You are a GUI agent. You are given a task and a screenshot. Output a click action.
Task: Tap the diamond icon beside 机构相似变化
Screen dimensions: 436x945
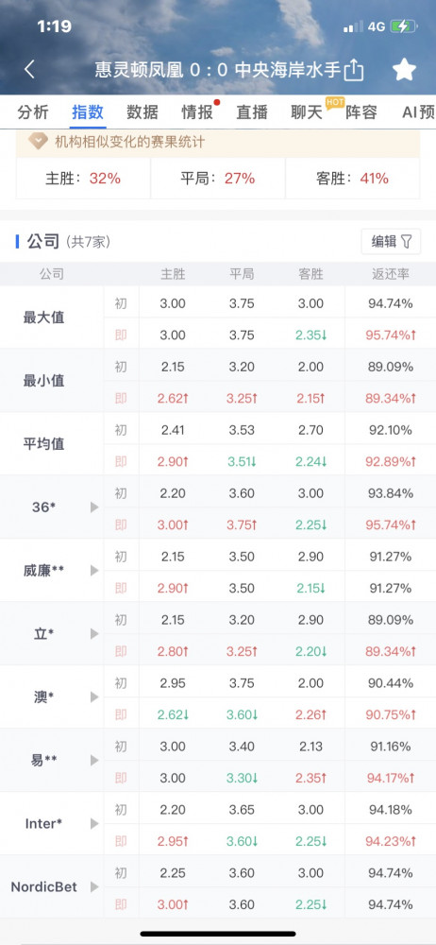click(x=39, y=143)
